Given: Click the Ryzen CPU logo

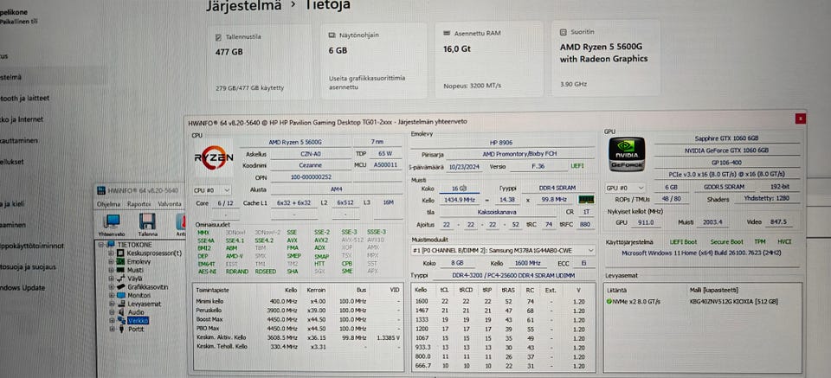Looking at the screenshot, I should (214, 157).
